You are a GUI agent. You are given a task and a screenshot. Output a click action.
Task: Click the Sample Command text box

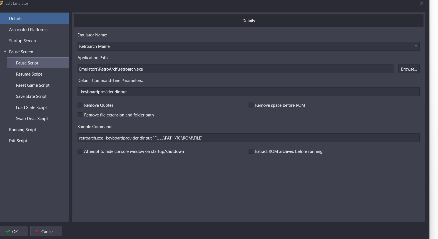click(248, 138)
